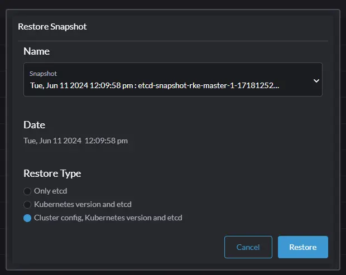Choose 'Kubernetes version and etcd' radio circle
This screenshot has width=346, height=275.
(x=27, y=204)
